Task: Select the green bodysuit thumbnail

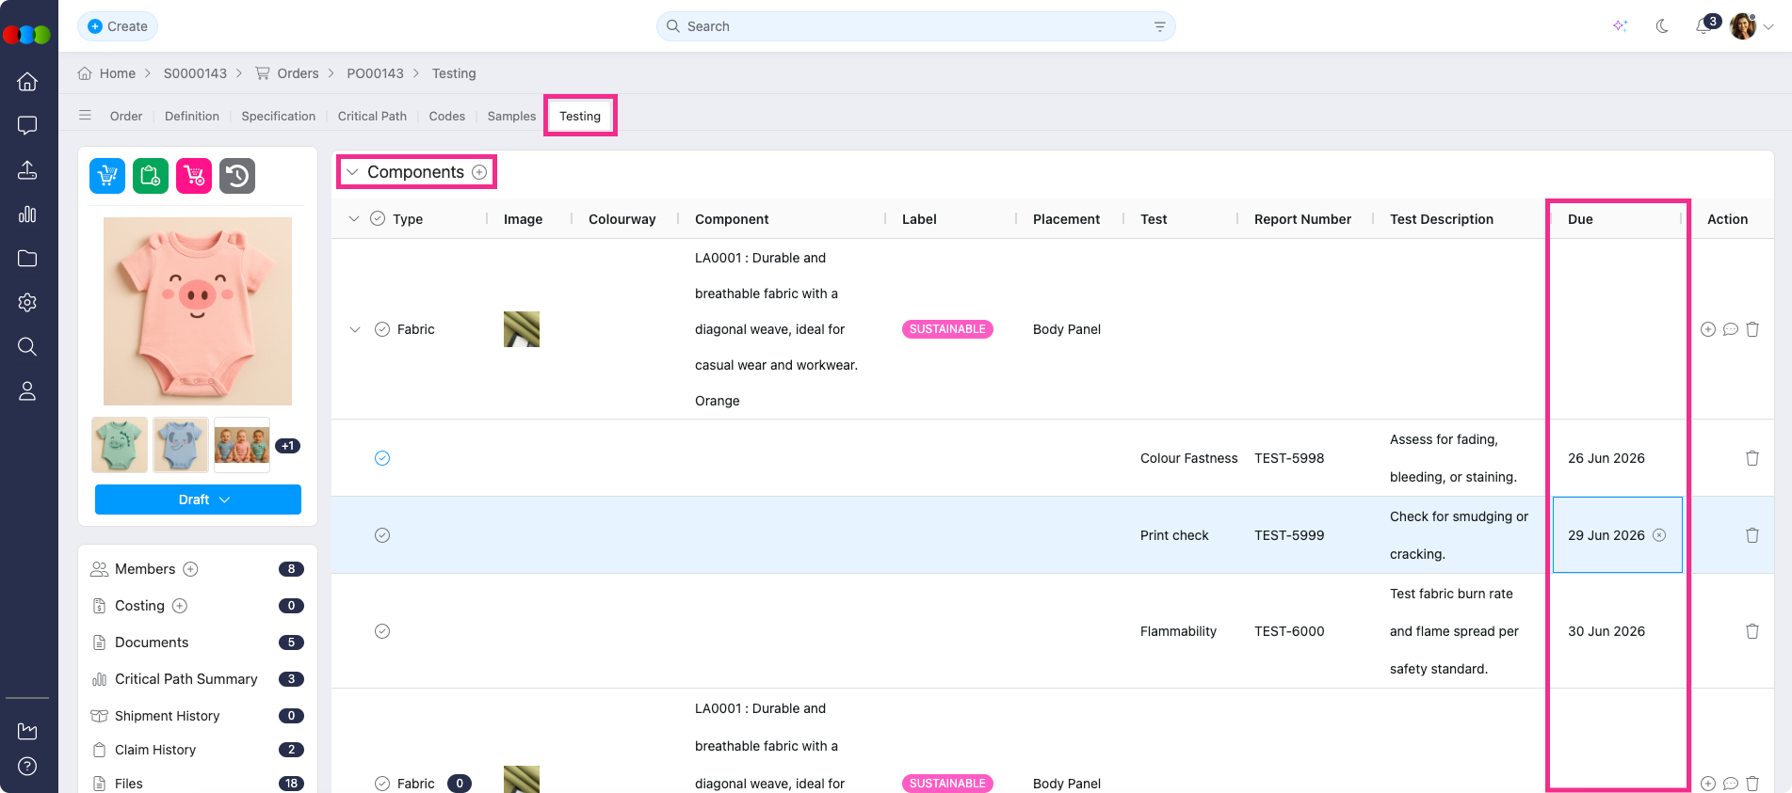Action: 120,445
